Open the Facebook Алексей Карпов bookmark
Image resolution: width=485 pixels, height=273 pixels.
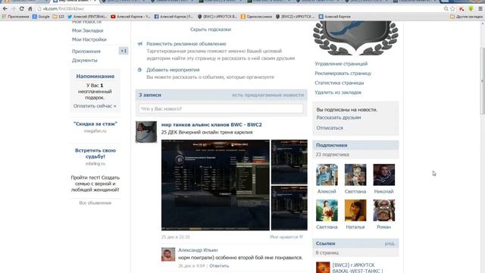pos(174,17)
